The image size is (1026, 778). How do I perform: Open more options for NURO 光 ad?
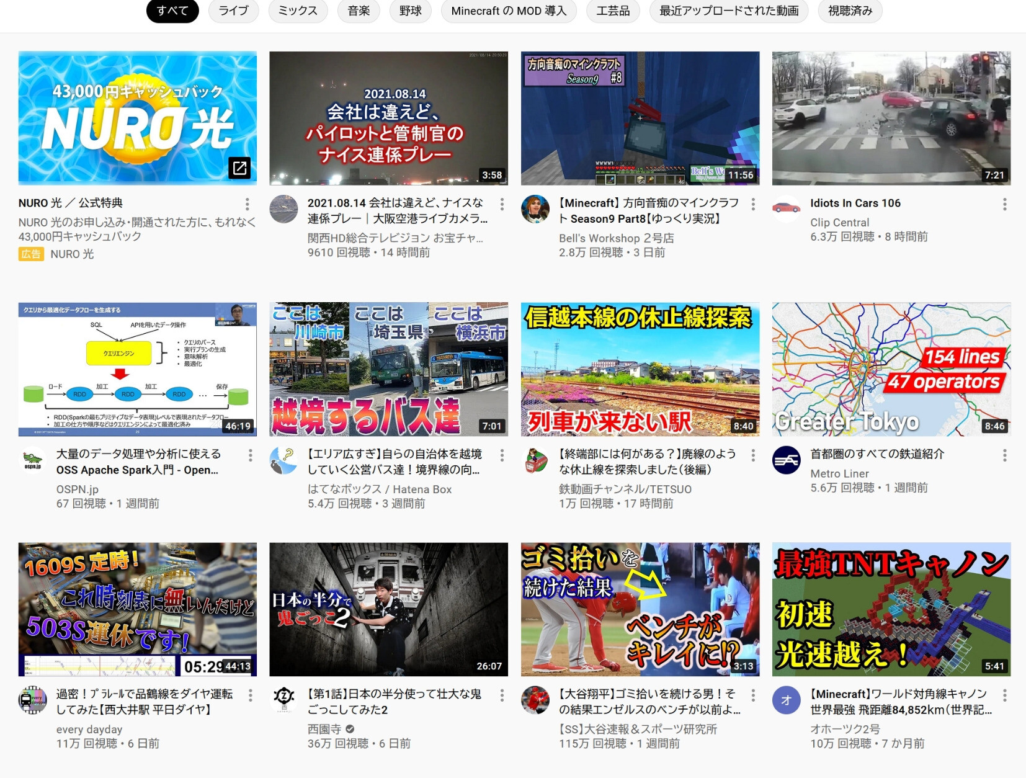tap(247, 204)
